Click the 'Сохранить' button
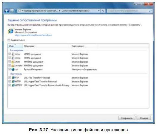Screen dimensions: 157x134 (x=127, y=118)
